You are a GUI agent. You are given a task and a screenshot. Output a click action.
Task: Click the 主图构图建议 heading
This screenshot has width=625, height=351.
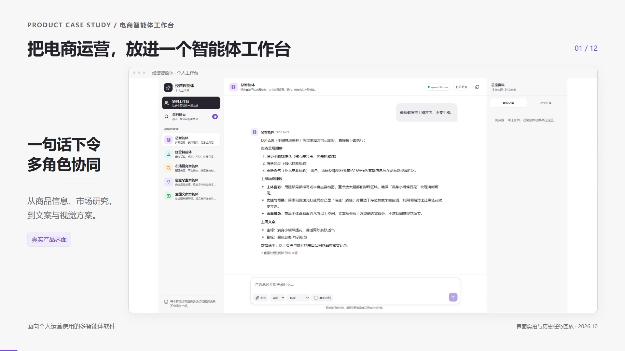pyautogui.click(x=272, y=179)
